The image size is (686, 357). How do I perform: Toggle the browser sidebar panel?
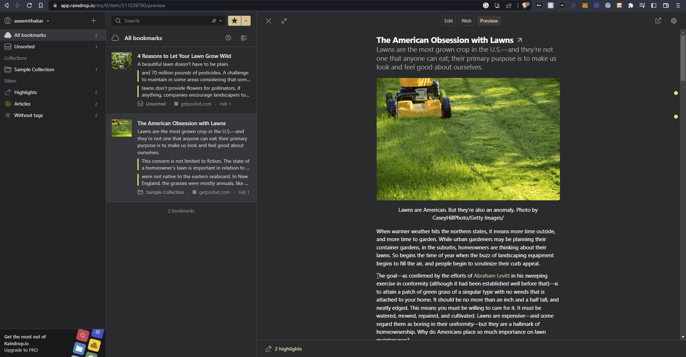coord(654,5)
